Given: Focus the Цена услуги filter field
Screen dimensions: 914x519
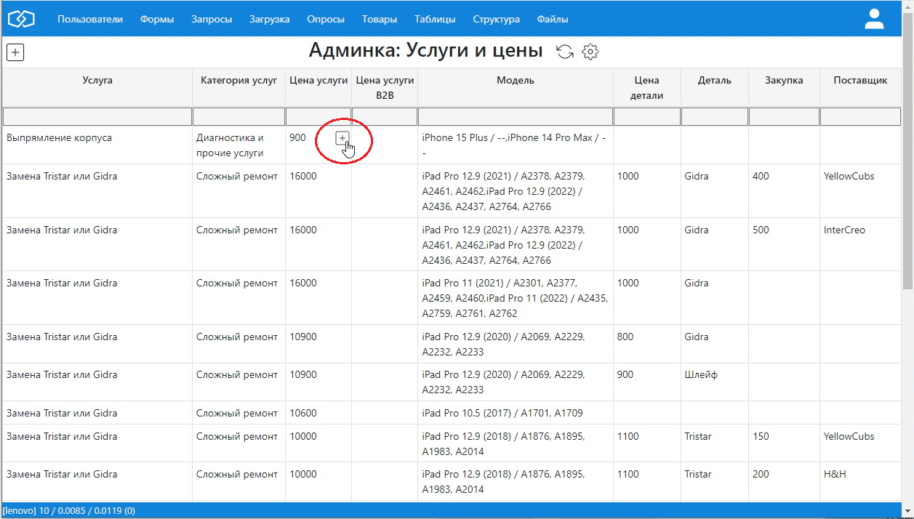Looking at the screenshot, I should 318,116.
